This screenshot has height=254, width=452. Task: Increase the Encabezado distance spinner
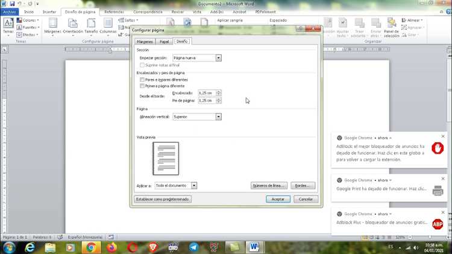click(x=219, y=92)
